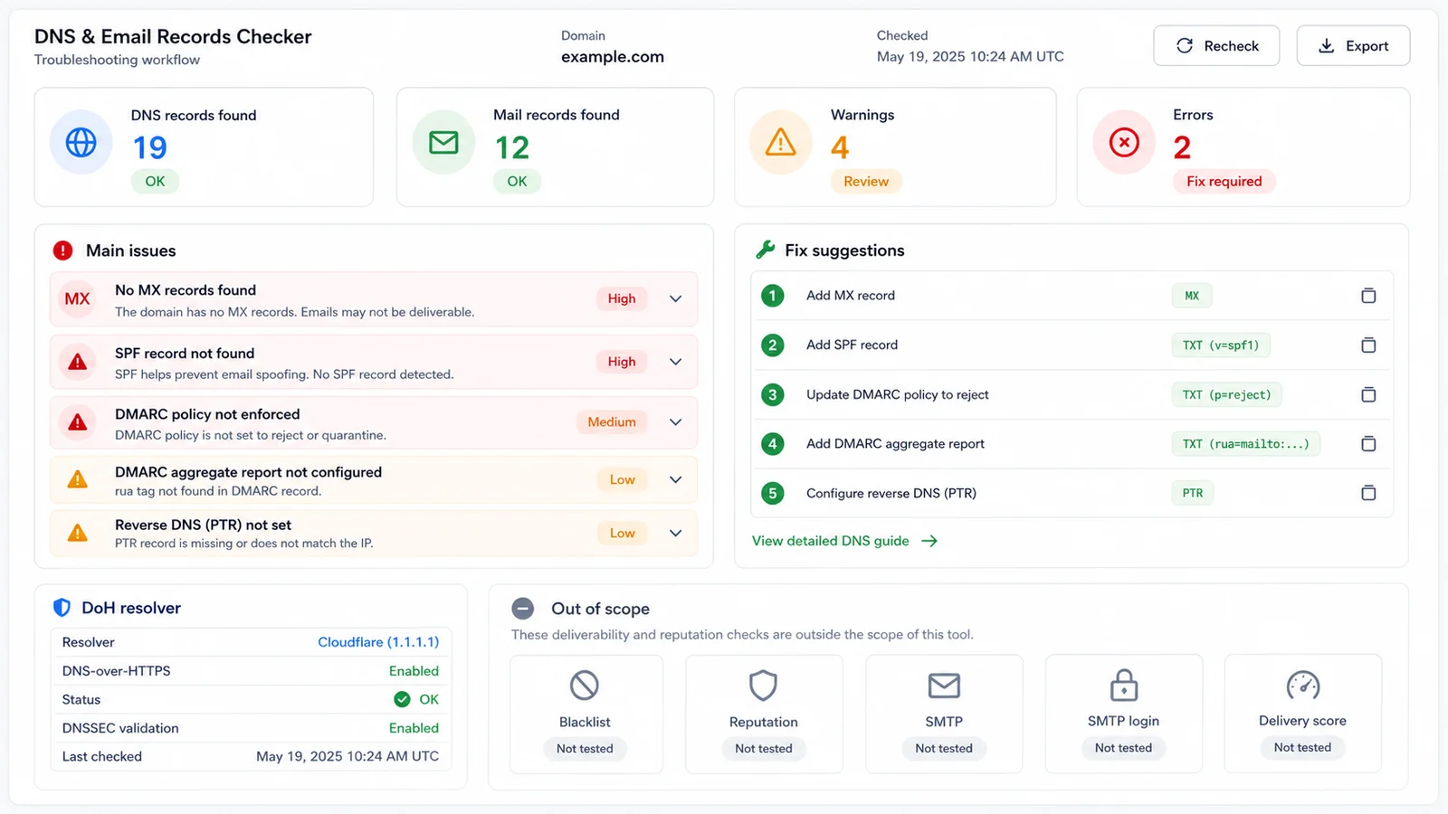Click the OK badge under Mail records

pyautogui.click(x=517, y=181)
